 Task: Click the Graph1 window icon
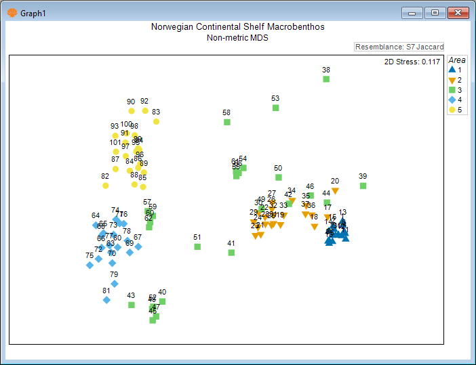12,12
